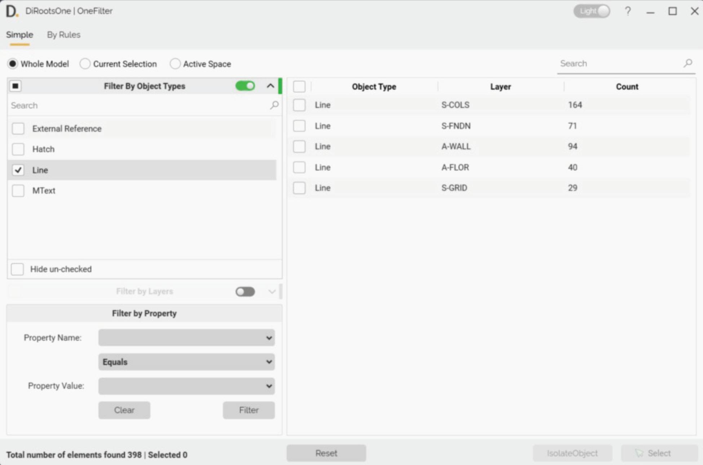Disable the Filter By Object Types toggle
This screenshot has height=465, width=703.
(x=245, y=86)
